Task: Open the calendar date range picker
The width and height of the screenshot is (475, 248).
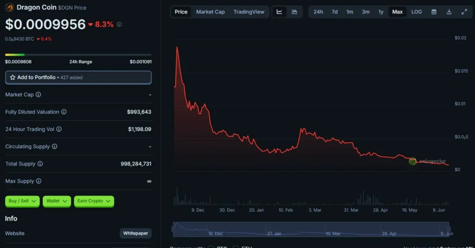Action: pos(434,12)
